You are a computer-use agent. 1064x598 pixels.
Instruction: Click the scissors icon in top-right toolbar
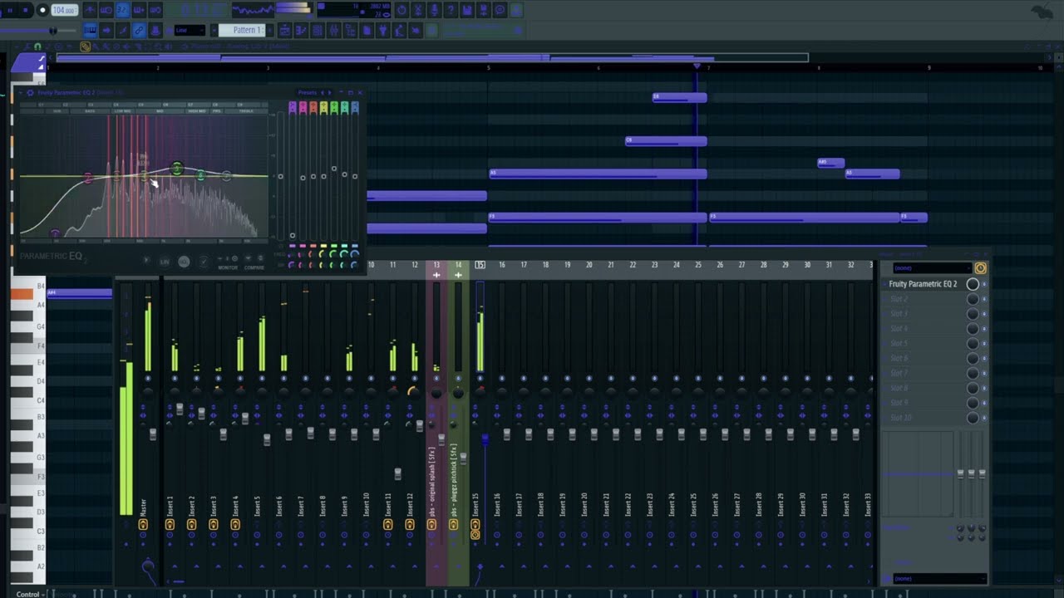coord(418,10)
